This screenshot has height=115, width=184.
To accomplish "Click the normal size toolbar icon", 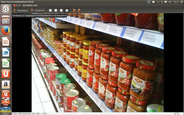I will [61, 10].
